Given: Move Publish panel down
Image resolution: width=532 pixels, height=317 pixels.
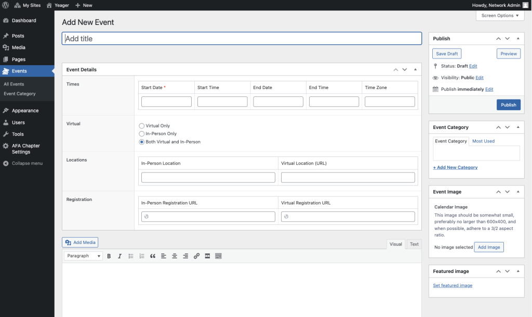Looking at the screenshot, I should tap(507, 38).
